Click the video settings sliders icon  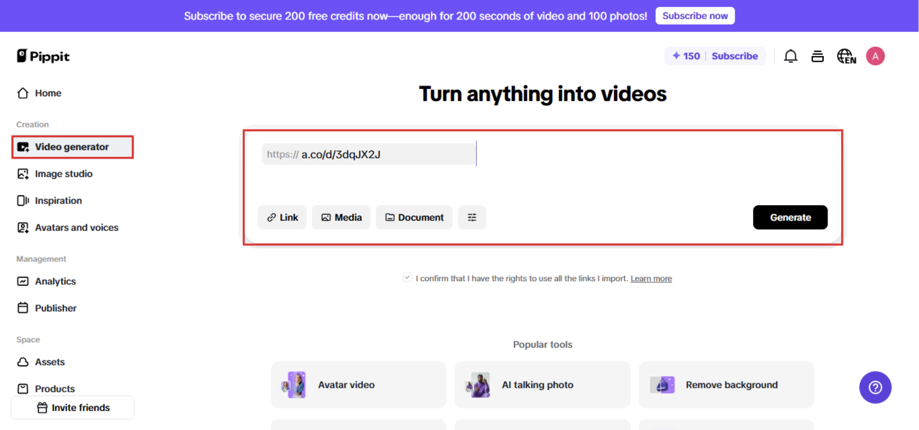pos(471,217)
